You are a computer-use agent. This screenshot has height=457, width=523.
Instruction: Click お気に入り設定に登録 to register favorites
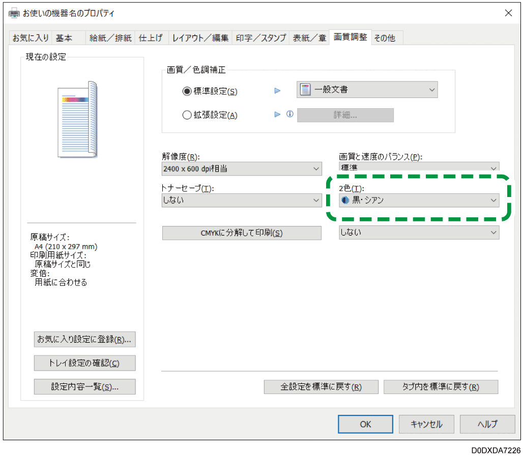point(84,339)
